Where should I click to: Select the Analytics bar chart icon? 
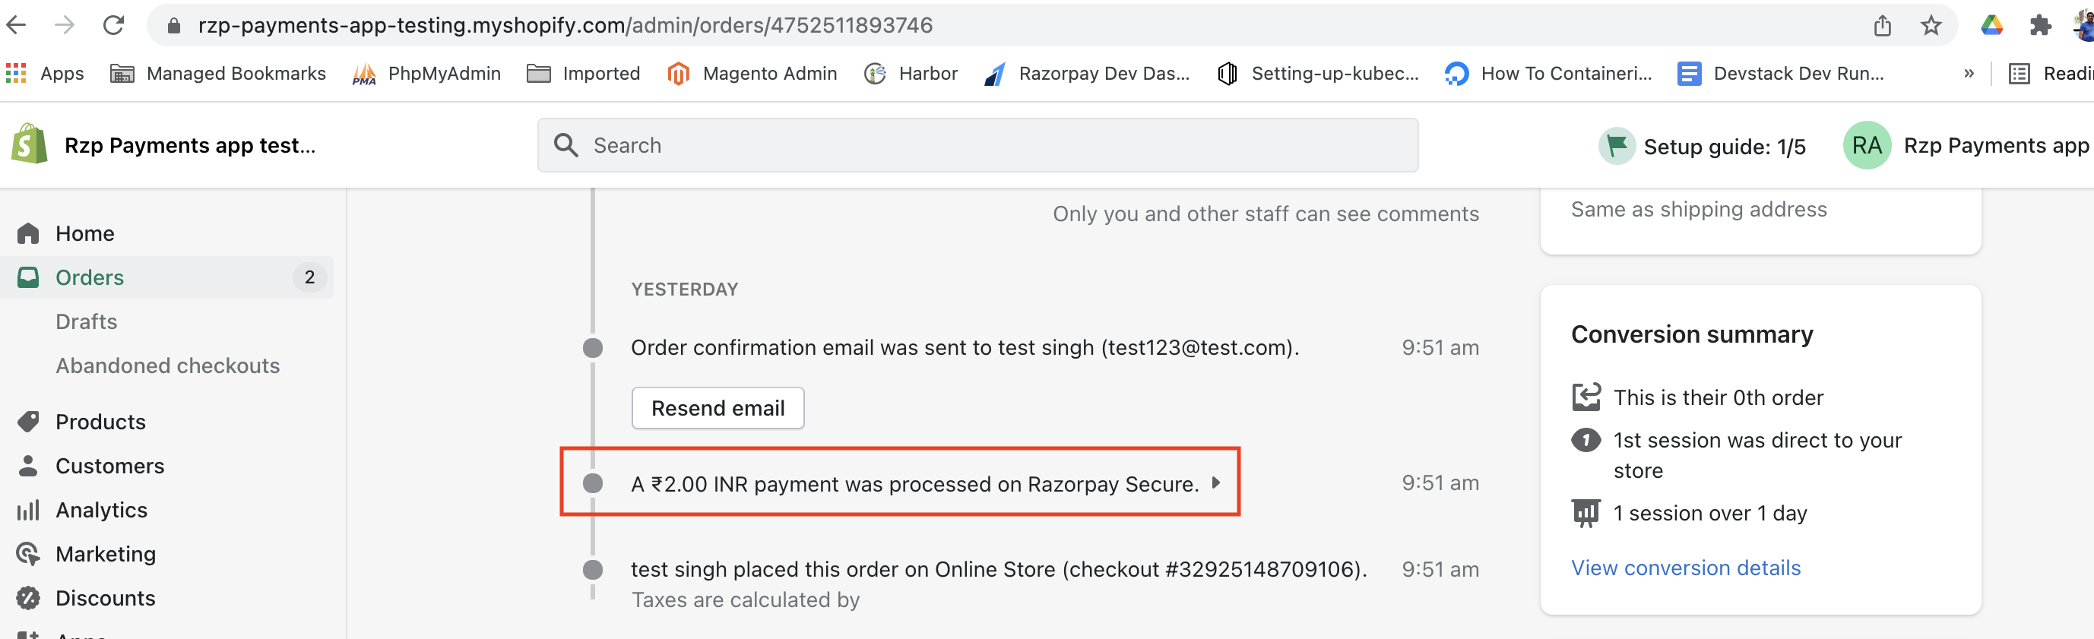[x=28, y=510]
